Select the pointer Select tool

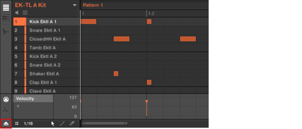click(x=53, y=123)
